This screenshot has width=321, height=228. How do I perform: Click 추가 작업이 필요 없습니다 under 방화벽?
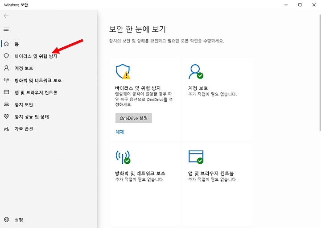tap(140, 179)
